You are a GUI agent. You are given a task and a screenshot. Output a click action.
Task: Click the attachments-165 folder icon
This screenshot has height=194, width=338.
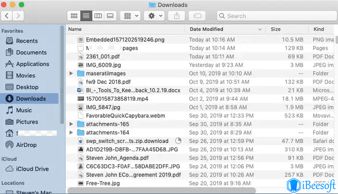pos(81,124)
